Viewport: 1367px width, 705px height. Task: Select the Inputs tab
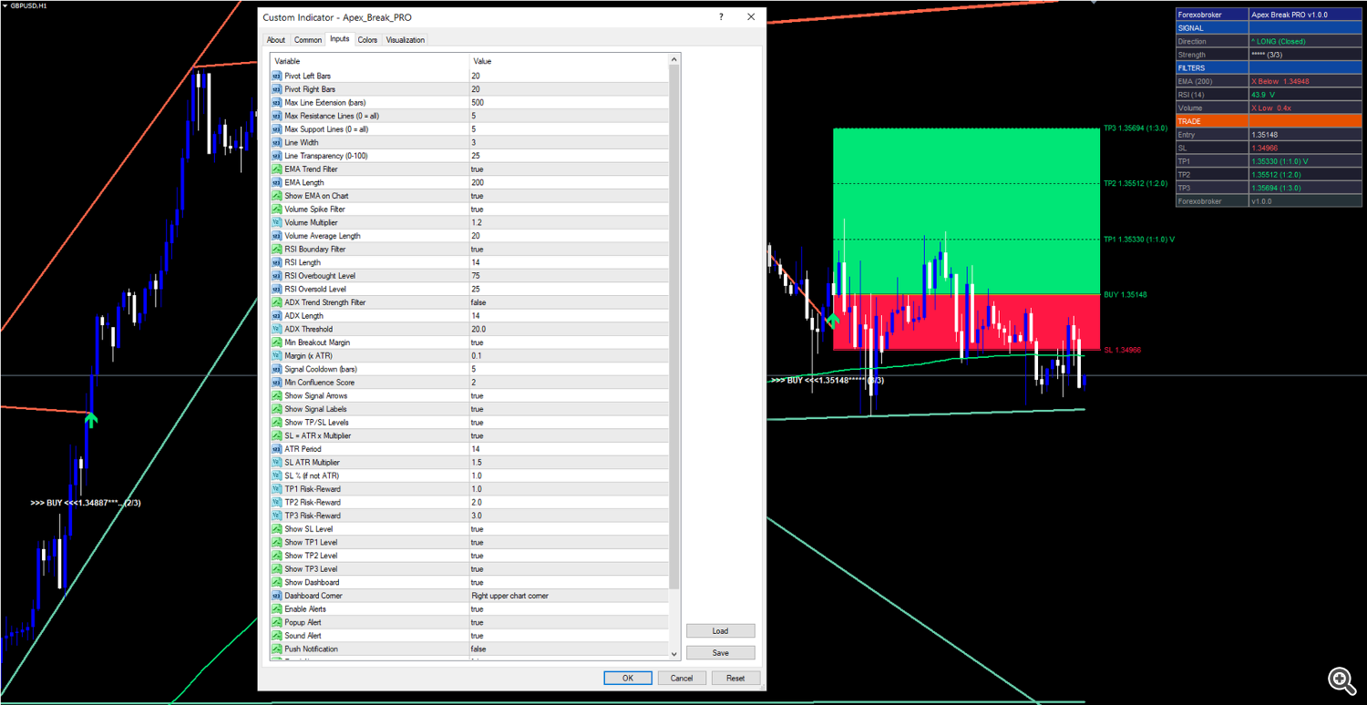tap(340, 39)
